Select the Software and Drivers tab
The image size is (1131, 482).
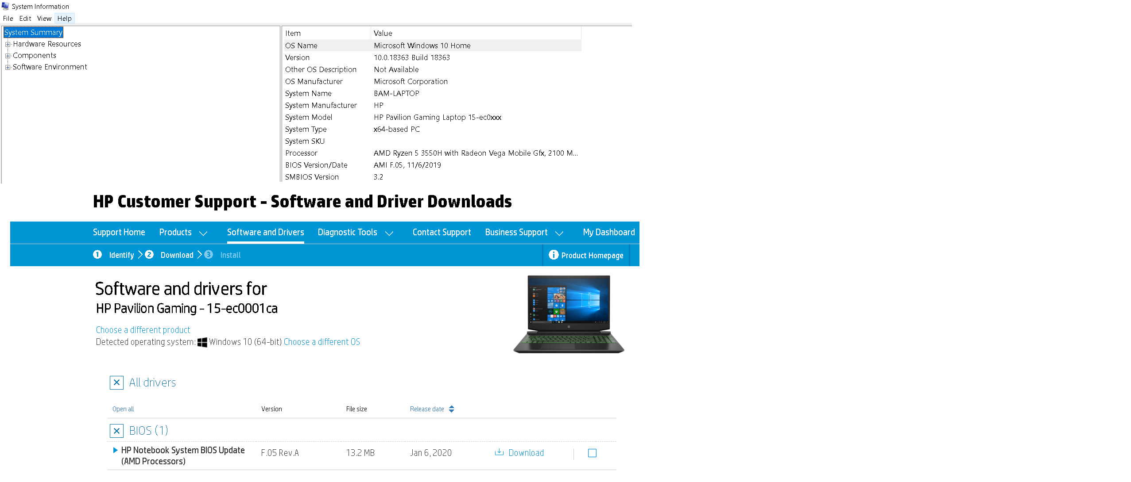click(265, 232)
